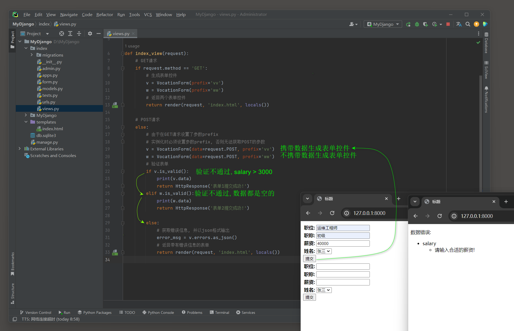This screenshot has height=331, width=514.
Task: Expand all items in Project panel
Action: 70,34
